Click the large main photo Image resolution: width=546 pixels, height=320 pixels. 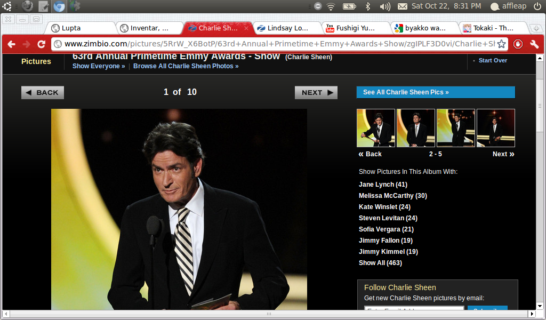tap(179, 209)
